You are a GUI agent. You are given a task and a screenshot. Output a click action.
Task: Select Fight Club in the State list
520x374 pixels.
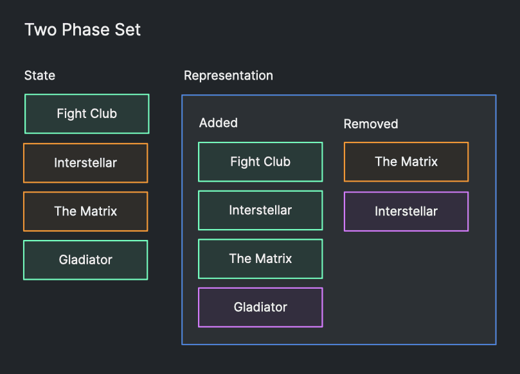coord(87,114)
